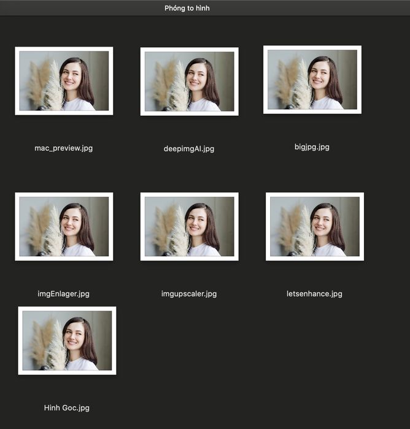
Task: Select the imgEnlager.jpg image thumbnail
Action: coord(64,227)
